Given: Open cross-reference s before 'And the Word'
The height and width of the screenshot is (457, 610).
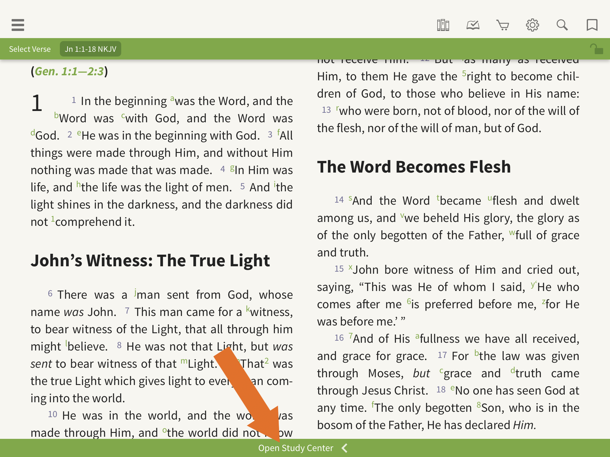Looking at the screenshot, I should coord(350,198).
